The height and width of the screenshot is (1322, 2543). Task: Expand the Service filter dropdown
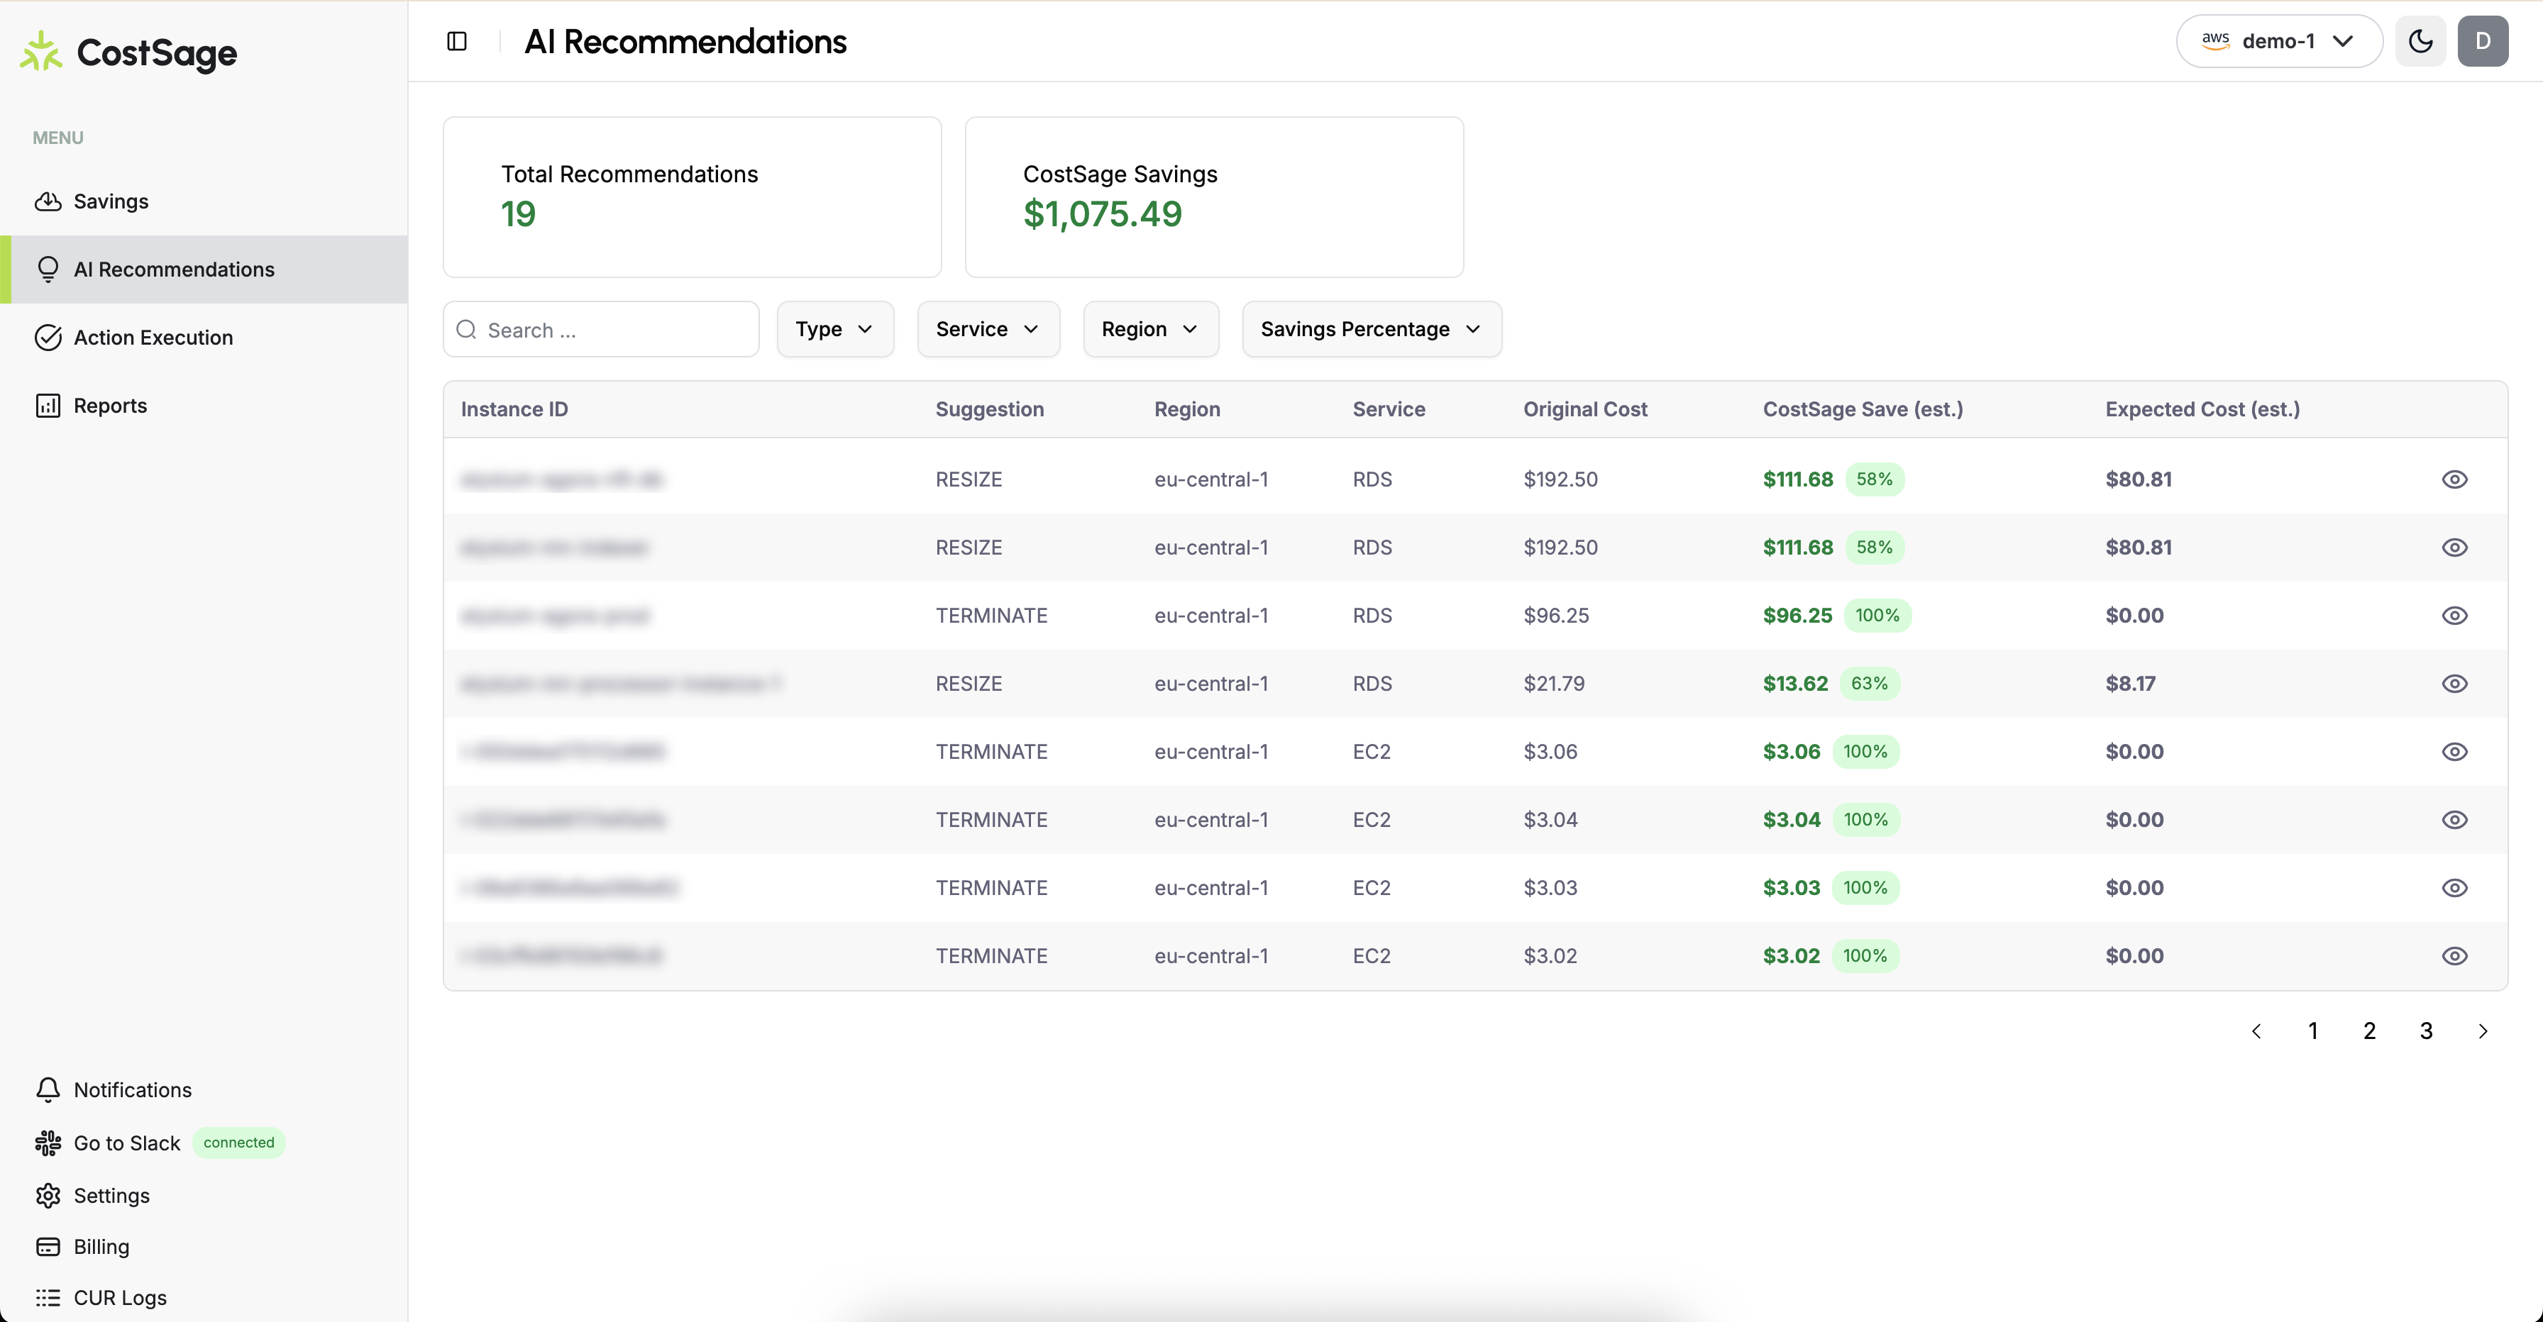pyautogui.click(x=987, y=330)
